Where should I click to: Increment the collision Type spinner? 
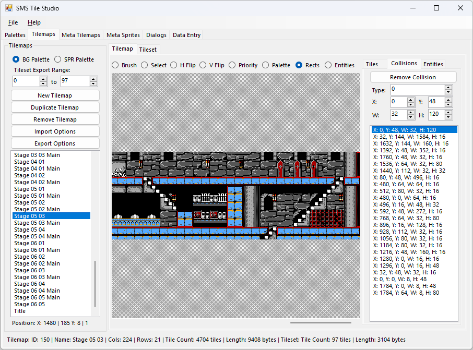[448, 88]
